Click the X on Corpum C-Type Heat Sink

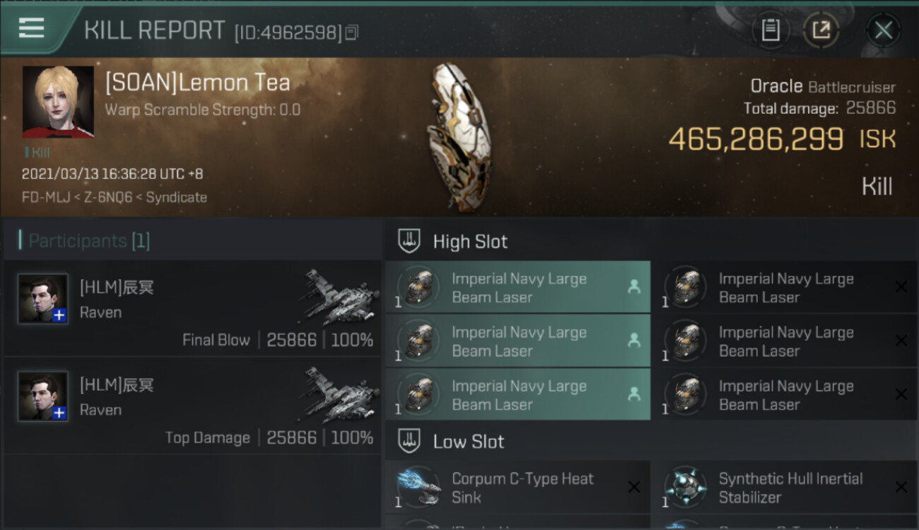[x=634, y=487]
